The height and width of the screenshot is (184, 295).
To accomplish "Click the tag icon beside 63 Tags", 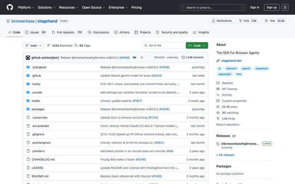I will pyautogui.click(x=76, y=45).
